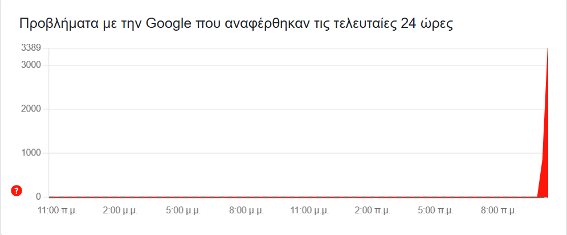Click the 11:00 μ.μ. time label
567x235 pixels.
[x=310, y=210]
